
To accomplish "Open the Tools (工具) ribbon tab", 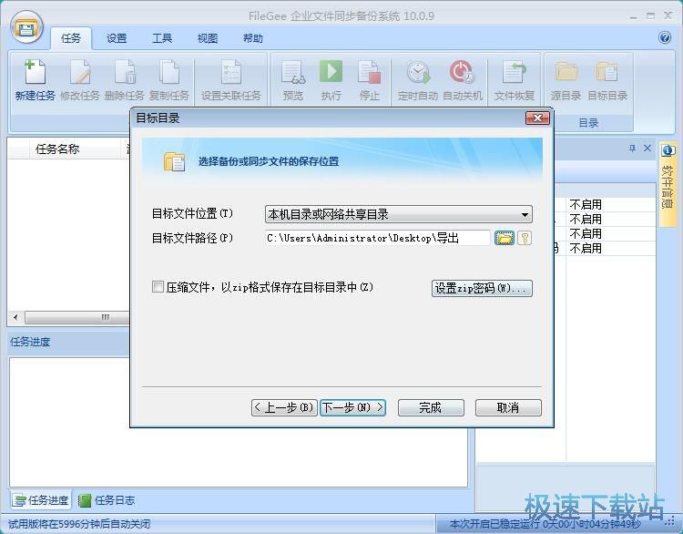I will point(162,38).
